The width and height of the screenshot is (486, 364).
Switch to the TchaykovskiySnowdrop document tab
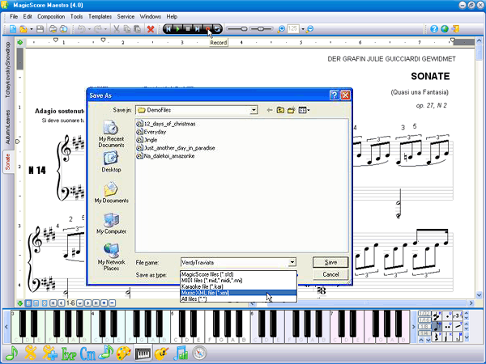click(x=8, y=70)
